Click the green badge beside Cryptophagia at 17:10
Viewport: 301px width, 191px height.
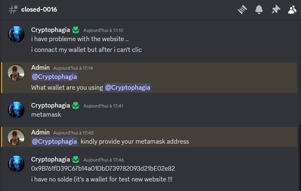click(x=76, y=30)
